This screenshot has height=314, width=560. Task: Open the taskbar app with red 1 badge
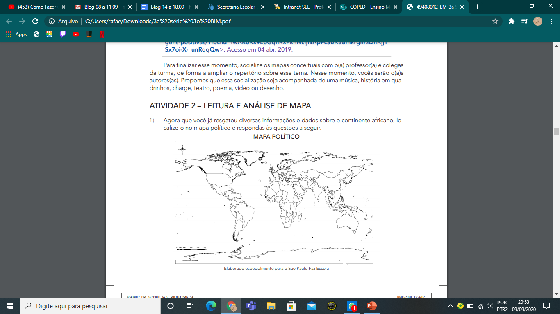pos(352,306)
